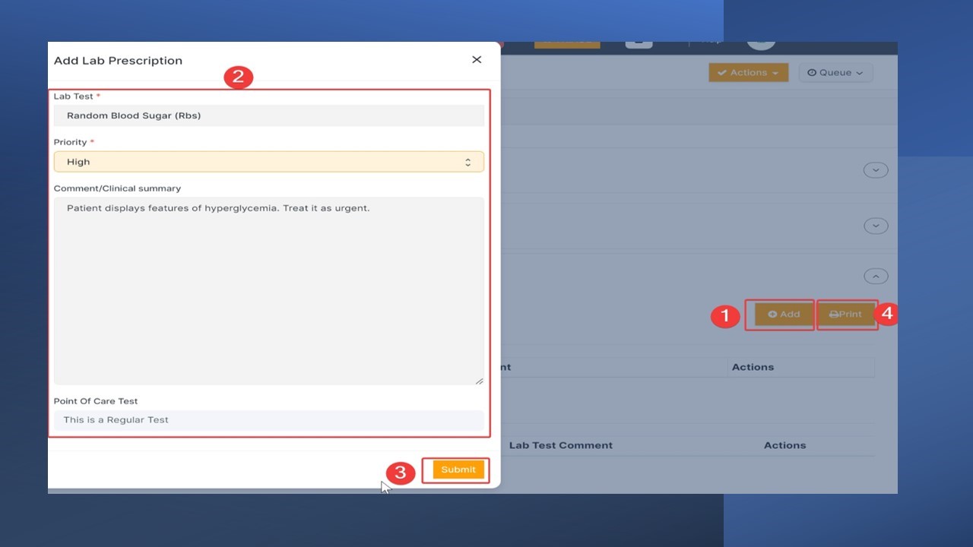Click the Lab Test field Random Blood Sugar
Screen dimensions: 973x547
[x=268, y=115]
